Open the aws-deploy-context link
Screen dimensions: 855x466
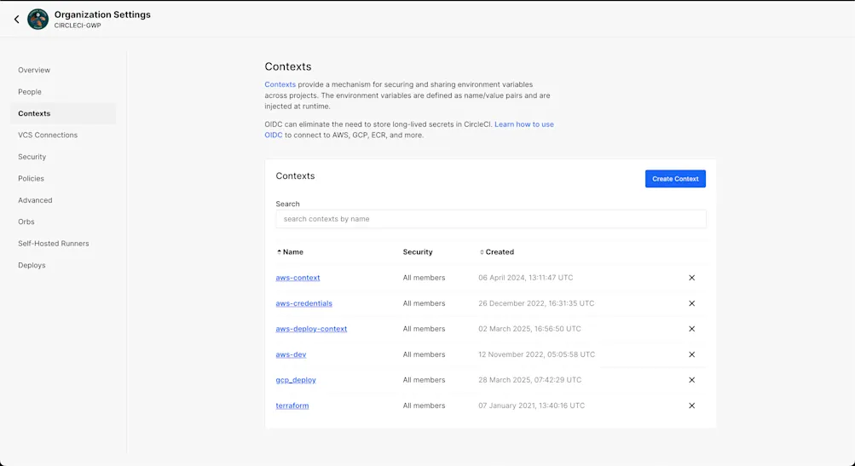pos(311,329)
